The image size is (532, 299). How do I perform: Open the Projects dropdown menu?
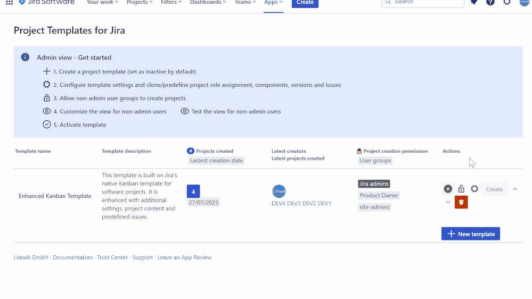click(x=140, y=2)
